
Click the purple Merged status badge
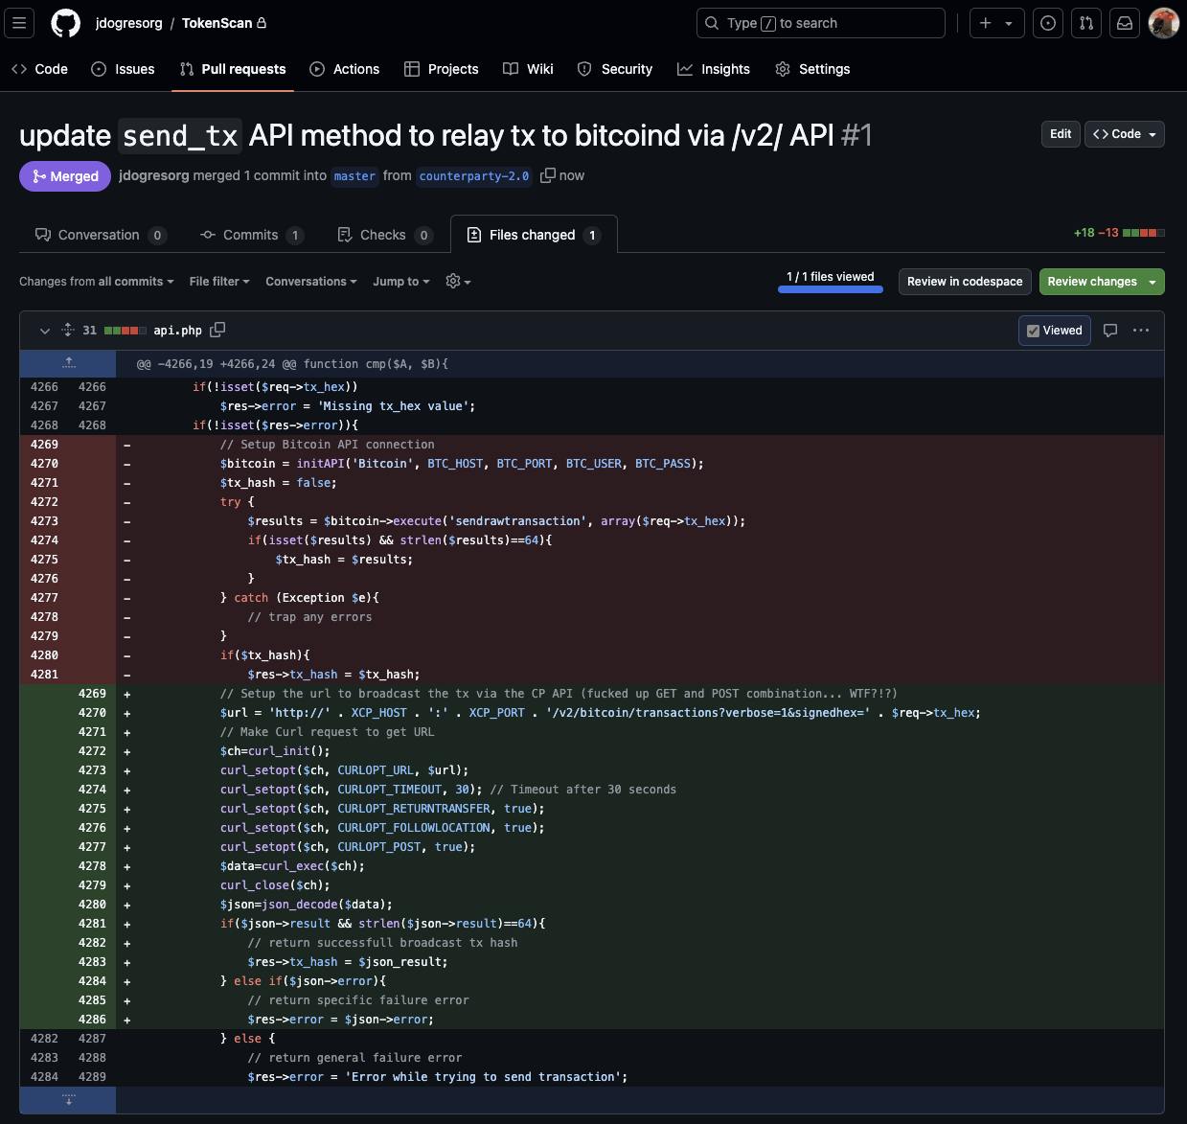point(65,176)
